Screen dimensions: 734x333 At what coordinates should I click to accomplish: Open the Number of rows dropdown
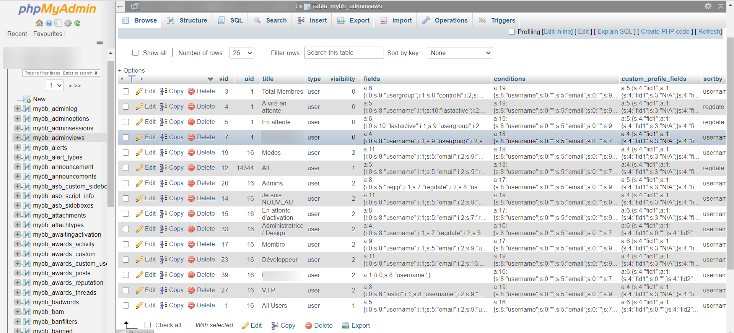point(242,53)
